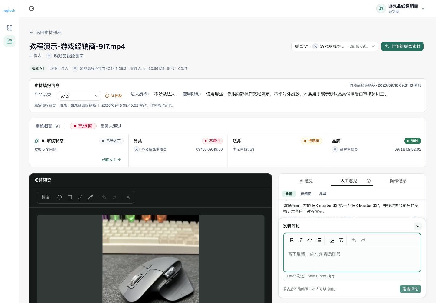Screen dimensions: 436x303
Task: Click the 09/18 09:52:02 timestamp
Action: [x=408, y=149]
